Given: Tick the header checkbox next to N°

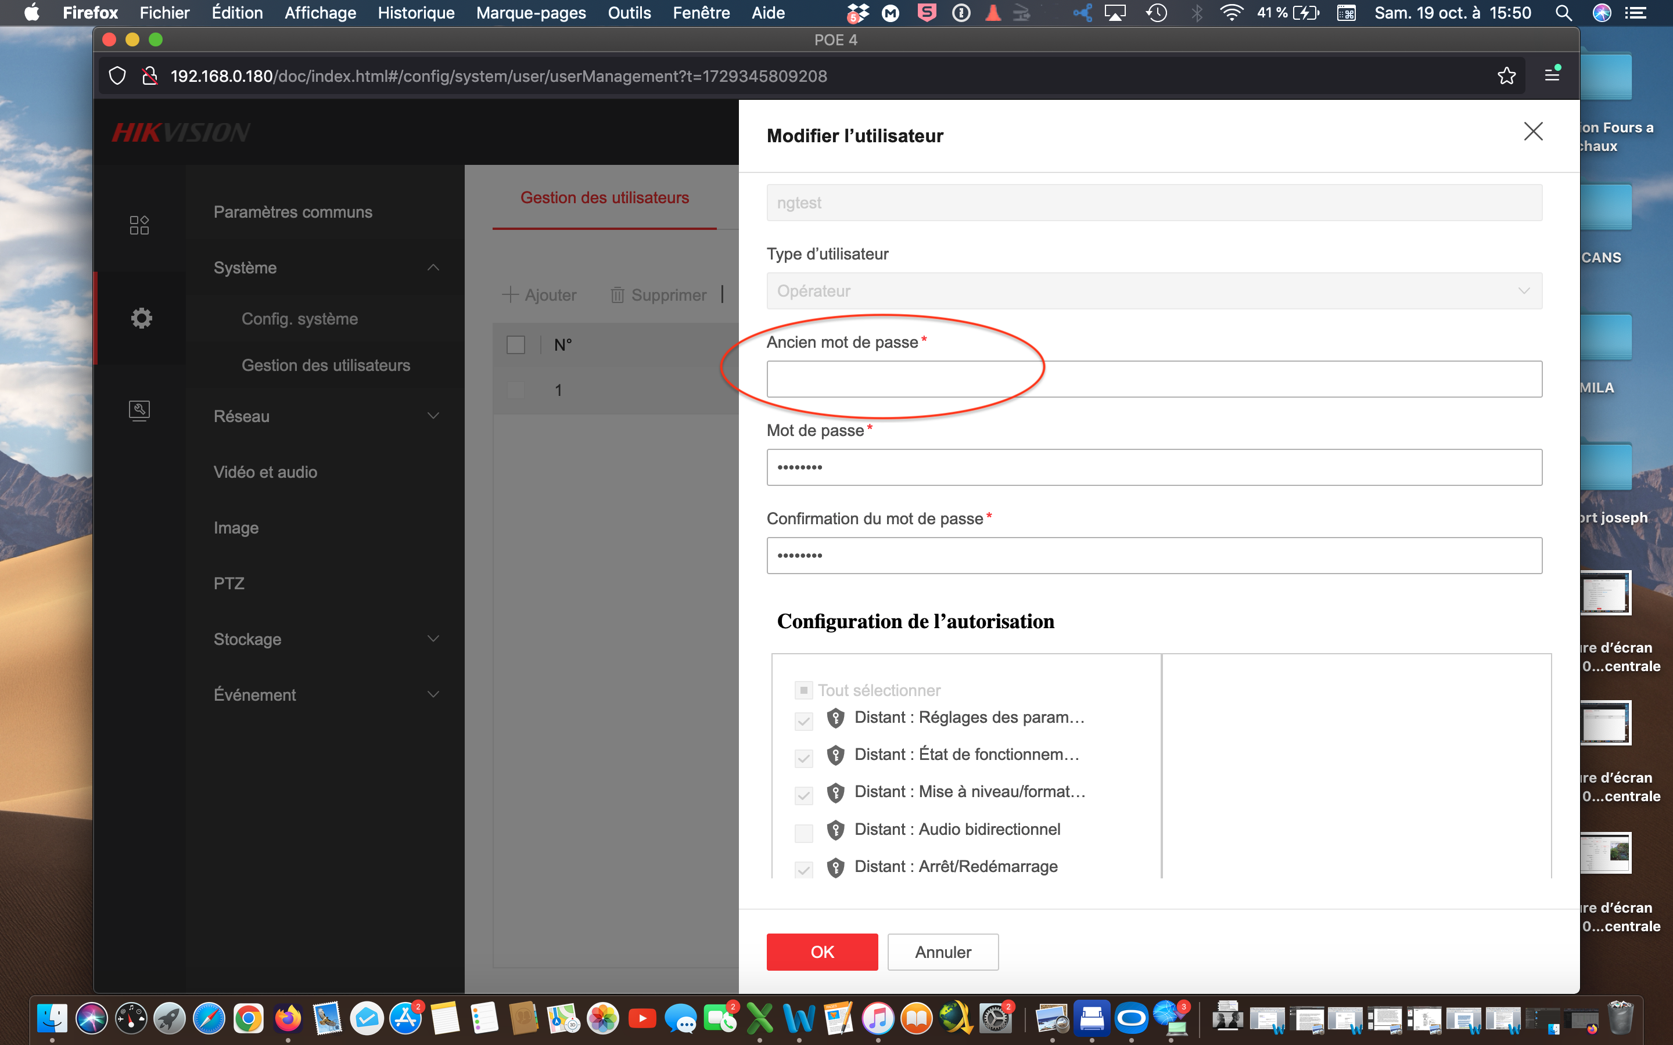Looking at the screenshot, I should [516, 345].
